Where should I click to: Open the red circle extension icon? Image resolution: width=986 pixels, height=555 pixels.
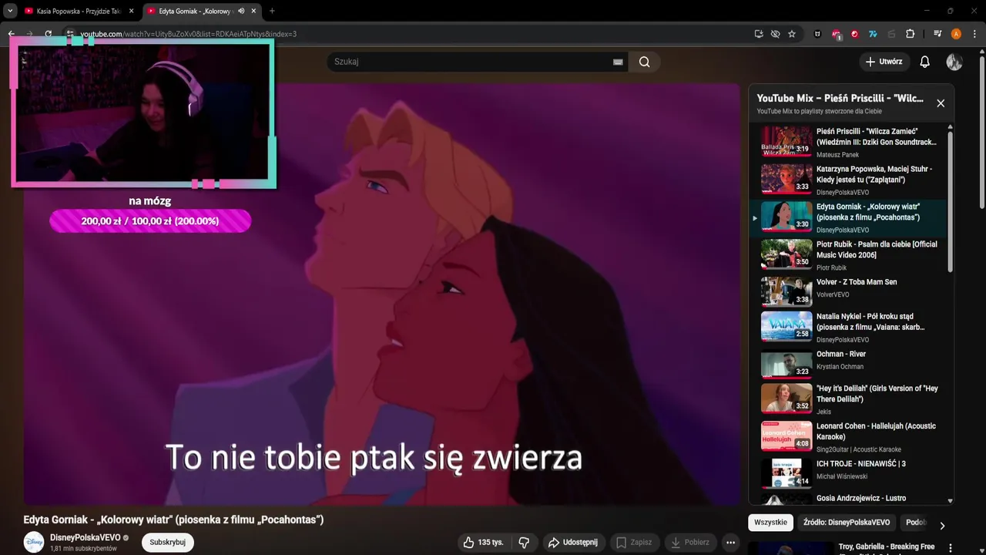click(x=854, y=34)
